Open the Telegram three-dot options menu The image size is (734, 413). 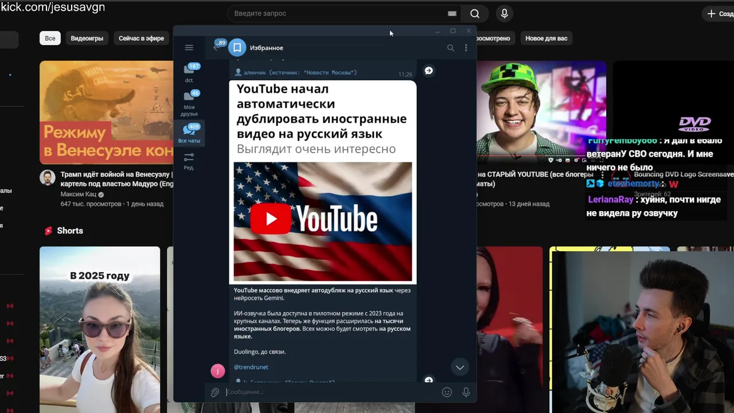466,48
